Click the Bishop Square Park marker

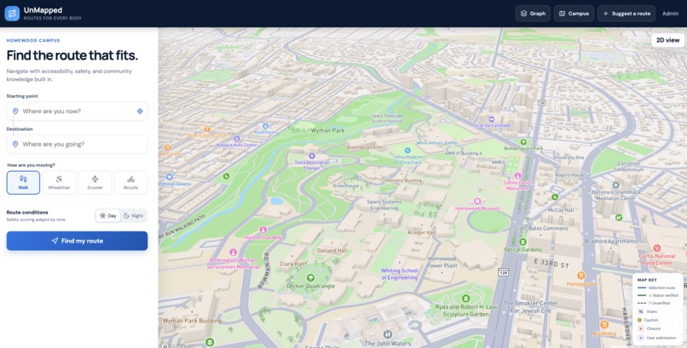coord(523,142)
